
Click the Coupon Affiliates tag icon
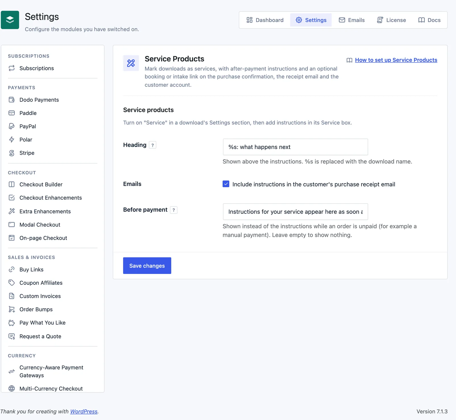tap(12, 282)
